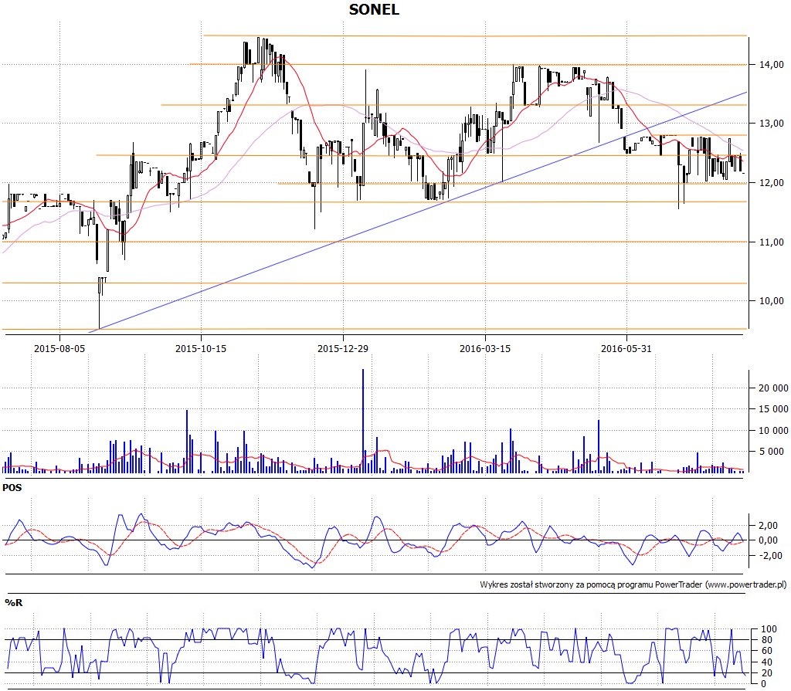Click the 11,00 price axis label
Image resolution: width=791 pixels, height=691 pixels.
(772, 242)
